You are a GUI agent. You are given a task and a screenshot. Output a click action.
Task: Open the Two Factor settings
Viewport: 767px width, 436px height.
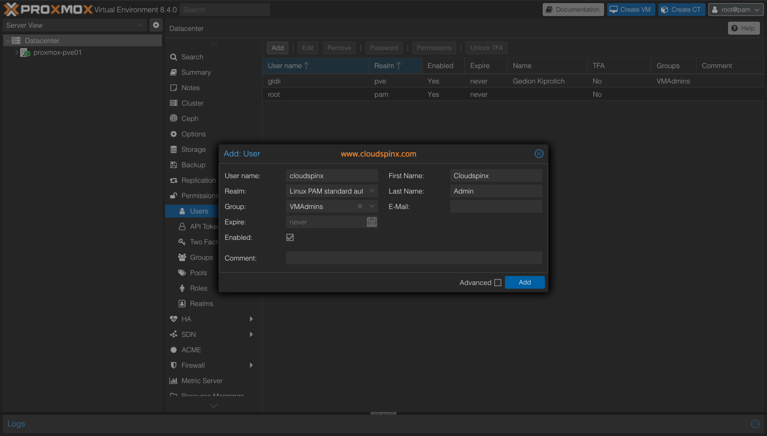[x=182, y=242]
